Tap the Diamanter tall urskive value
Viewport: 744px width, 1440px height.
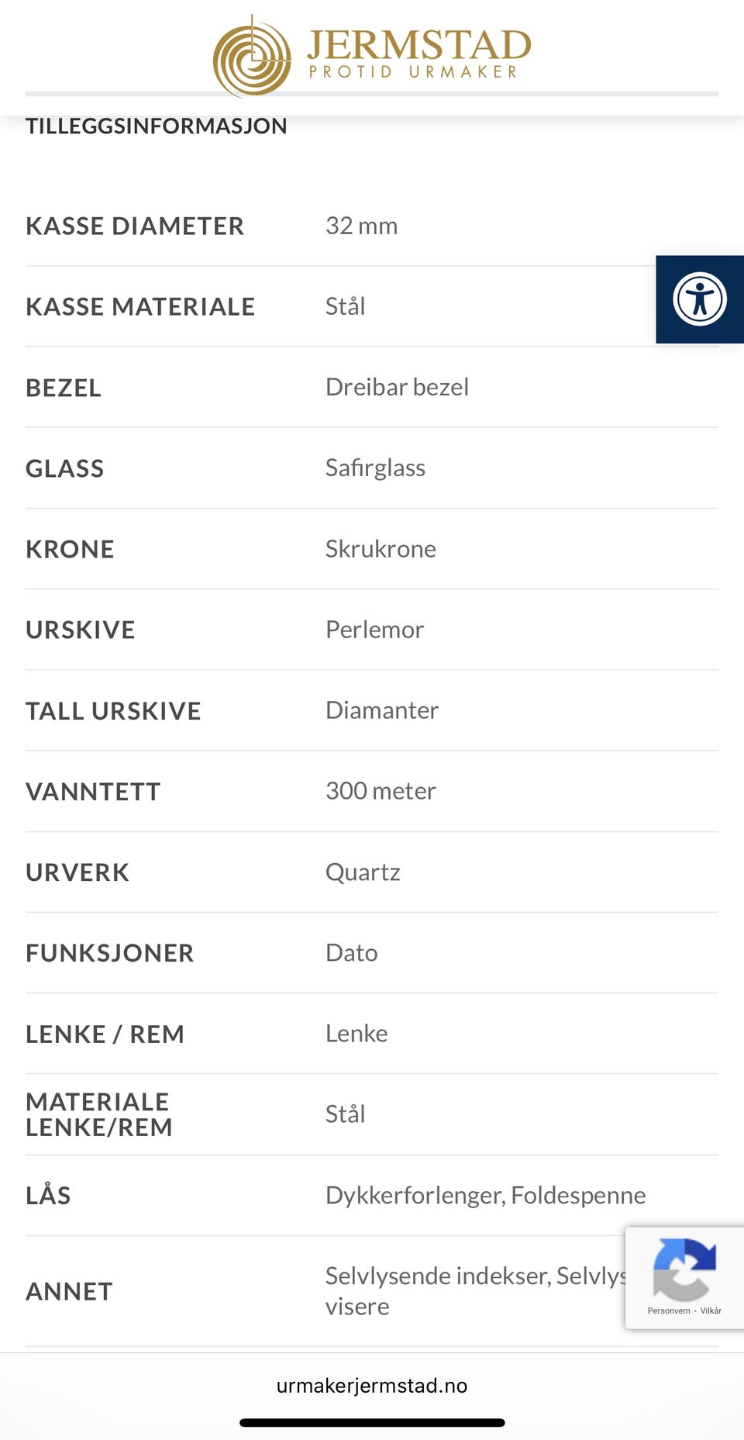pos(382,710)
